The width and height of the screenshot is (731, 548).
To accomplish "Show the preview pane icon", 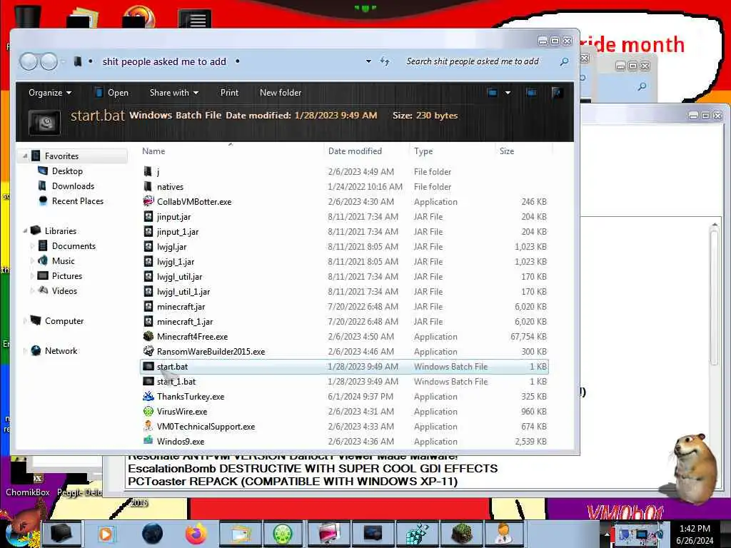I will 531,92.
